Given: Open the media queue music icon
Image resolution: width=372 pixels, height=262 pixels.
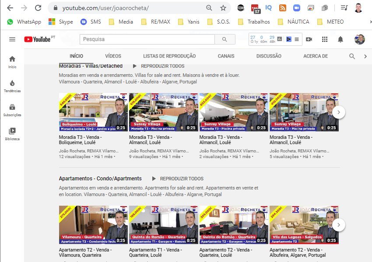Looking at the screenshot, I should point(344,8).
